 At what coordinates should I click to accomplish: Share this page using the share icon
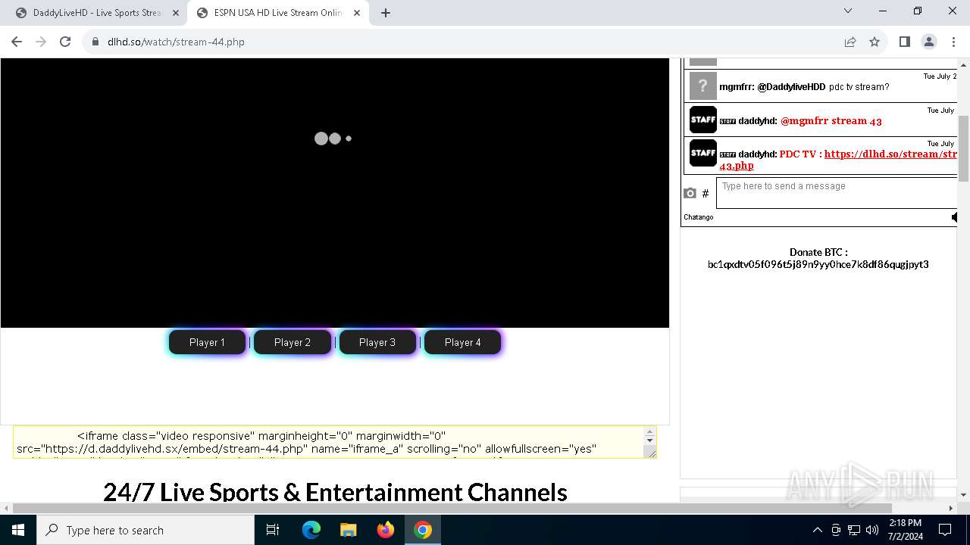tap(850, 42)
